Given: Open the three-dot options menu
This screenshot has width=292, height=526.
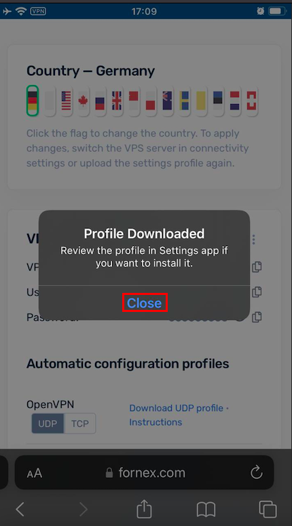Looking at the screenshot, I should point(254,239).
